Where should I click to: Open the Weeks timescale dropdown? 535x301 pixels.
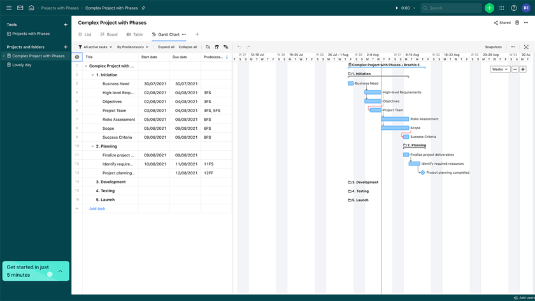499,69
